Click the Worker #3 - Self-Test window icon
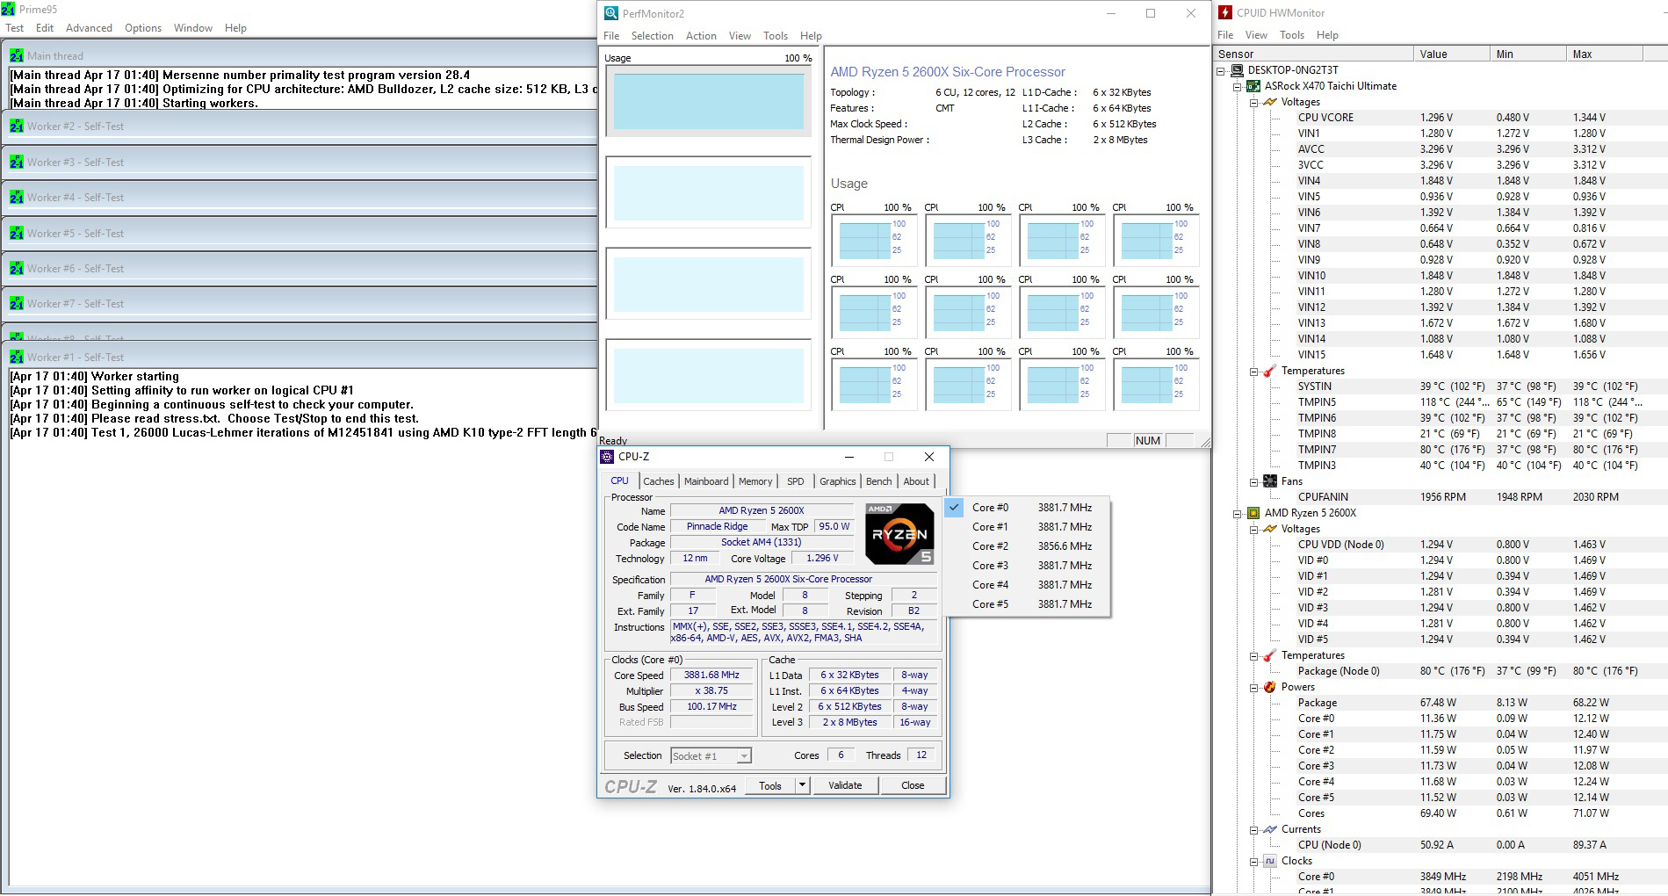This screenshot has height=896, width=1668. (17, 162)
